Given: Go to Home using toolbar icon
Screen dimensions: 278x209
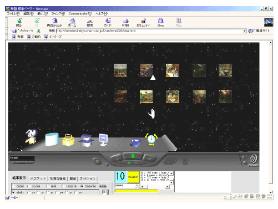Looking at the screenshot, I should pos(72,22).
